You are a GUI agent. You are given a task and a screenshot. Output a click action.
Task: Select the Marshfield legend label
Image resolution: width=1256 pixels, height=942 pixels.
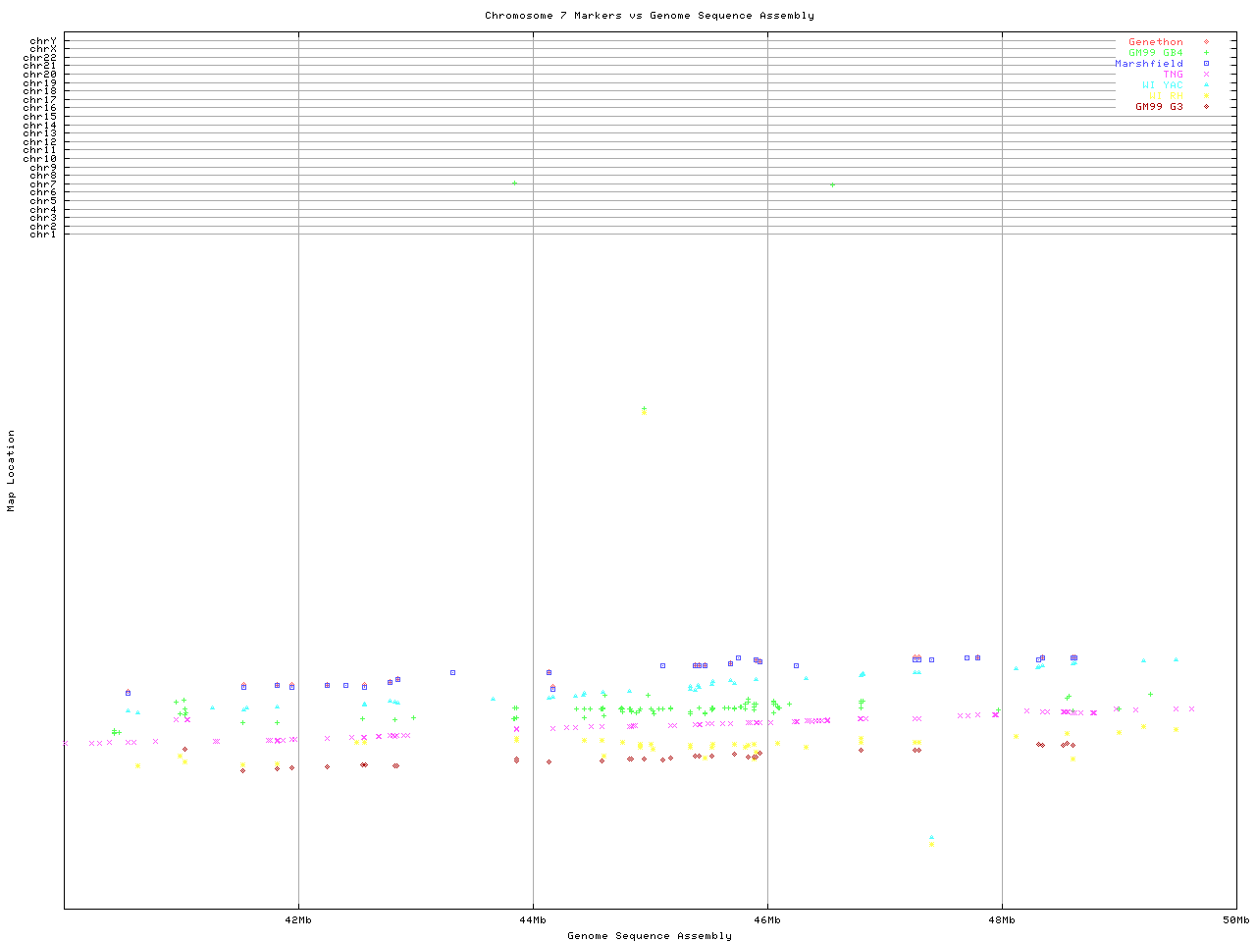click(1148, 64)
